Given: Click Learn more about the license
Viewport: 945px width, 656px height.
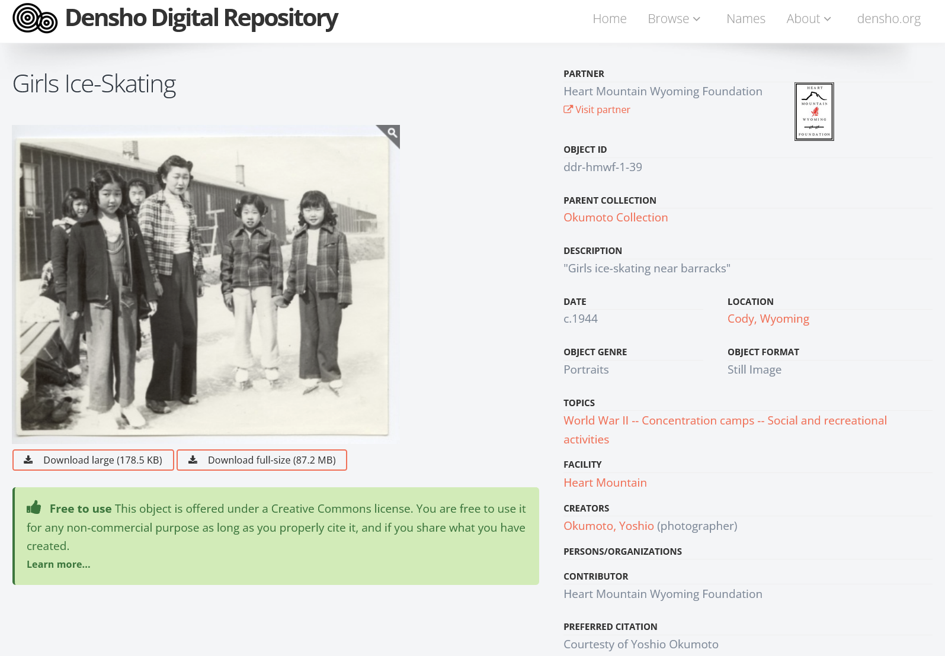Looking at the screenshot, I should point(58,564).
